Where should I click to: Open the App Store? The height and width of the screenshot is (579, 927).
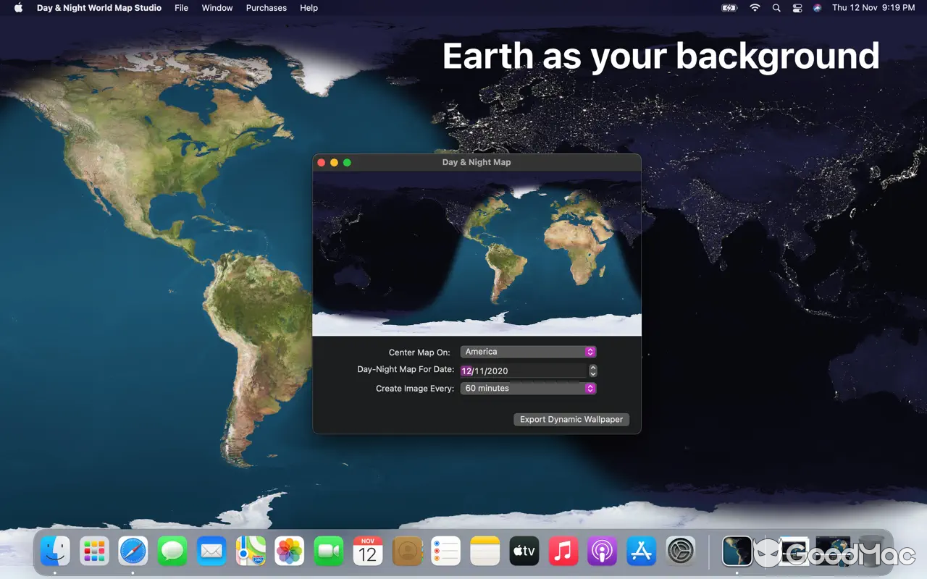coord(641,551)
